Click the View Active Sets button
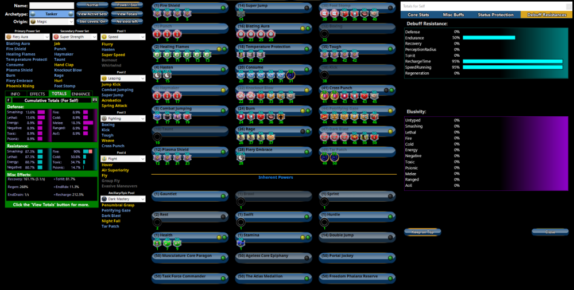574x290 pixels. point(91,13)
